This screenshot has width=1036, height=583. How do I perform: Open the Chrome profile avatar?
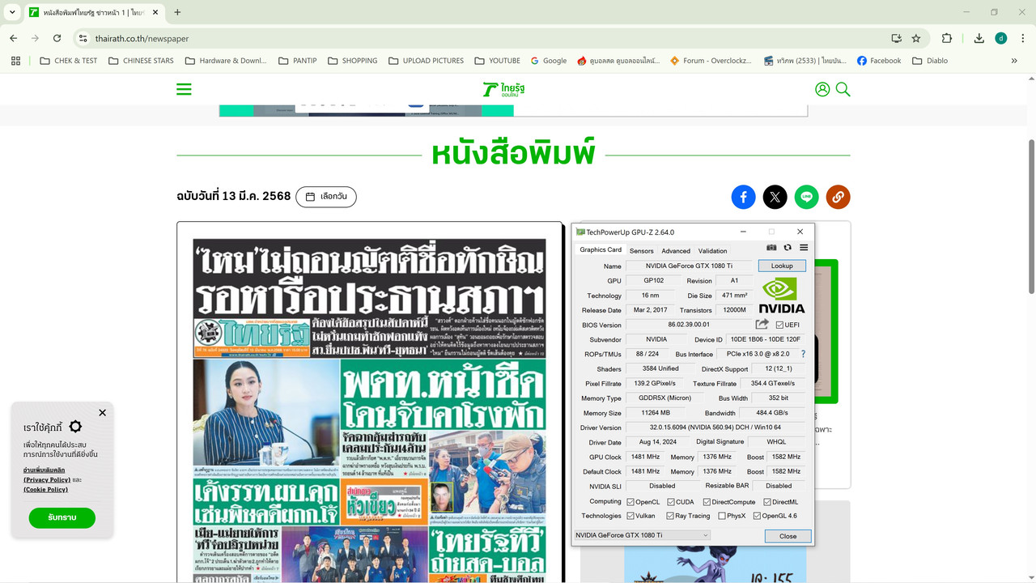pos(1001,38)
